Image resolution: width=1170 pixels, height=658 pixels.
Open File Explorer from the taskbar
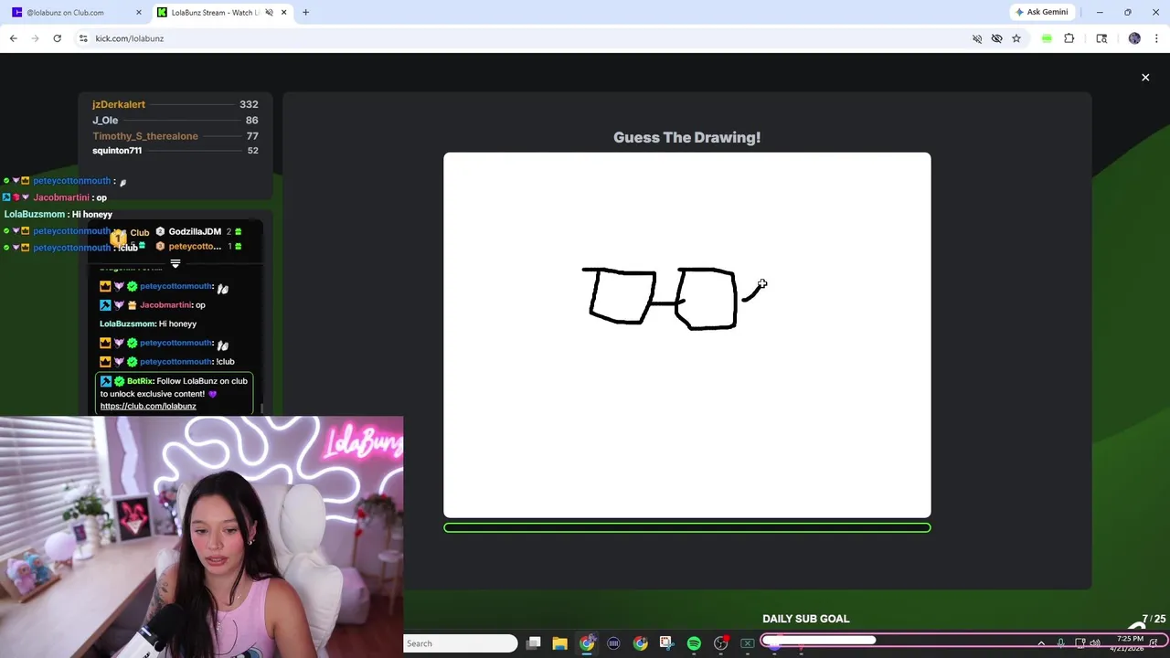tap(560, 643)
